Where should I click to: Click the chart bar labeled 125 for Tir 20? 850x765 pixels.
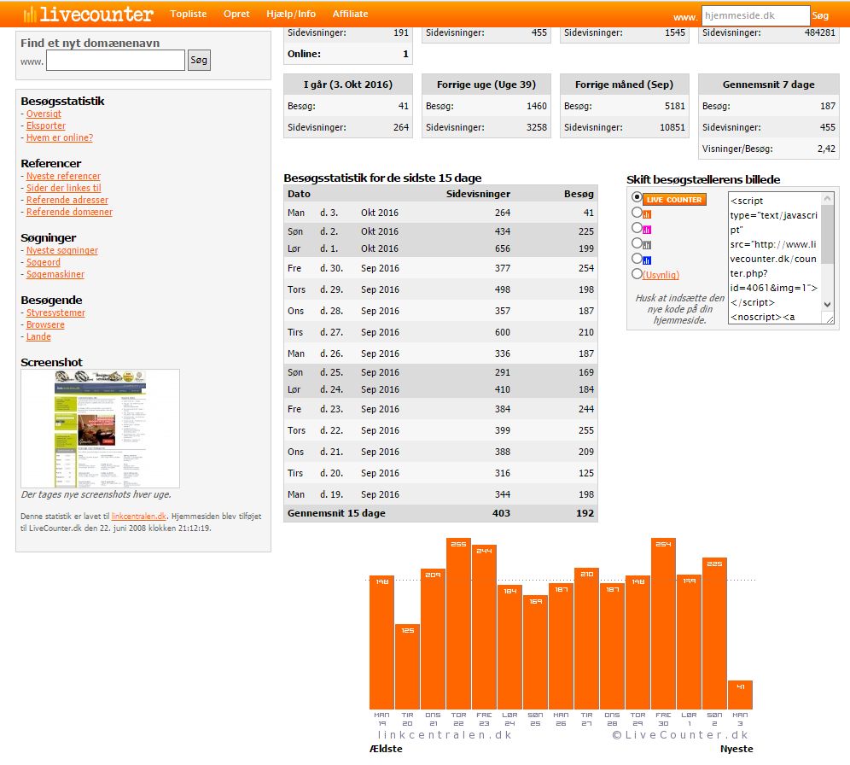[408, 667]
